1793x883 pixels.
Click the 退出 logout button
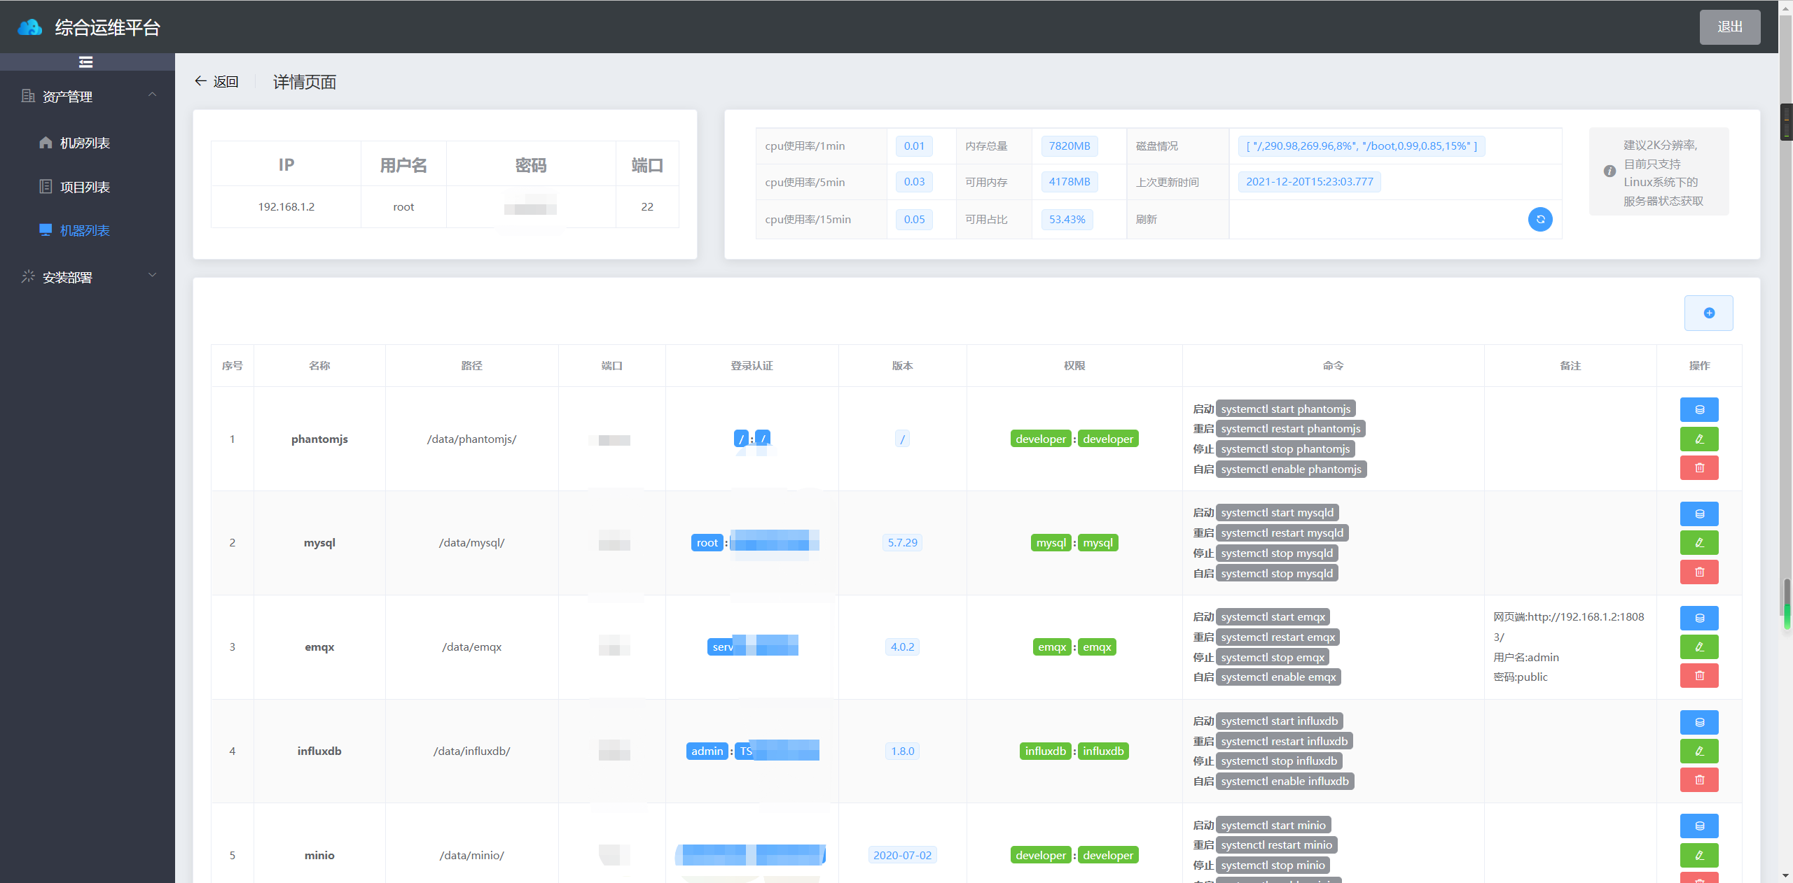point(1730,27)
